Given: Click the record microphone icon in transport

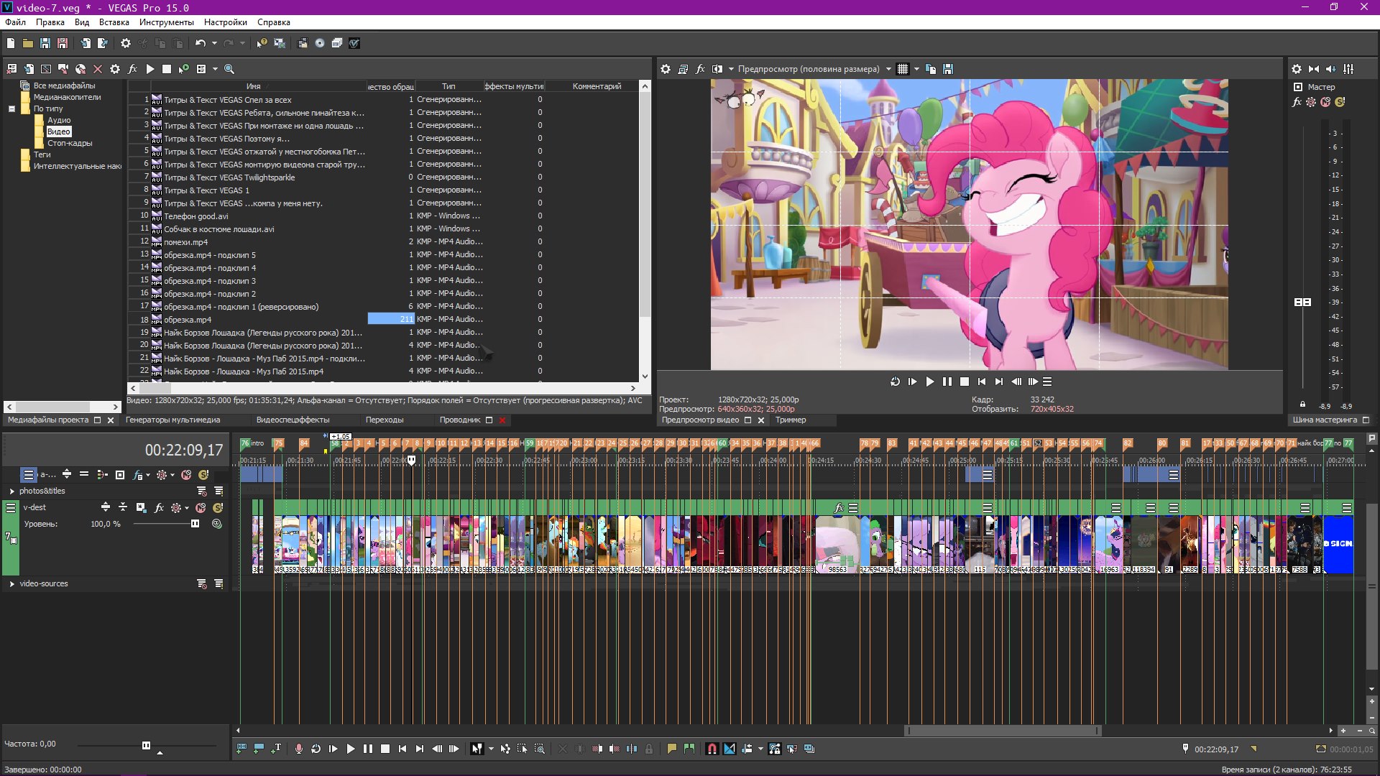Looking at the screenshot, I should pos(298,749).
